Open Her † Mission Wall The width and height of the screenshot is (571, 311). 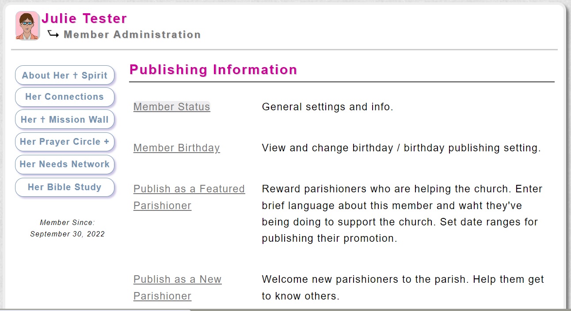pyautogui.click(x=65, y=120)
